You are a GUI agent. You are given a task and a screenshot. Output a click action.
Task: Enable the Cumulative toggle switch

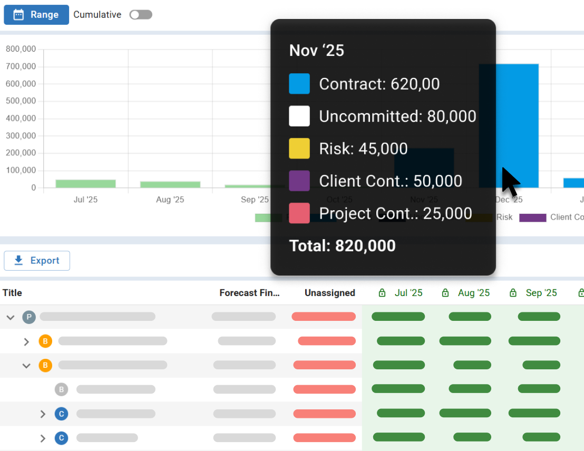[141, 15]
